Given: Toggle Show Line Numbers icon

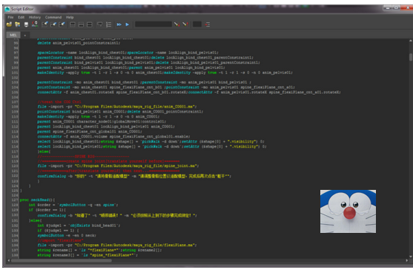Looking at the screenshot, I should [108, 24].
